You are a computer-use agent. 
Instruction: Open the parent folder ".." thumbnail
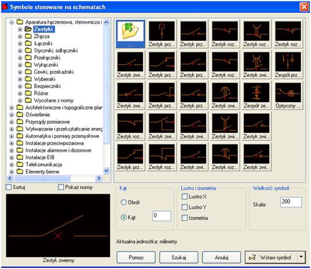[130, 34]
